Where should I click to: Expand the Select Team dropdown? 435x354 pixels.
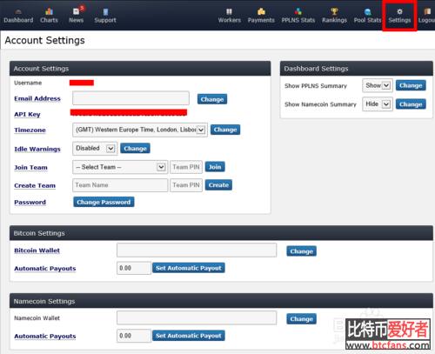120,167
